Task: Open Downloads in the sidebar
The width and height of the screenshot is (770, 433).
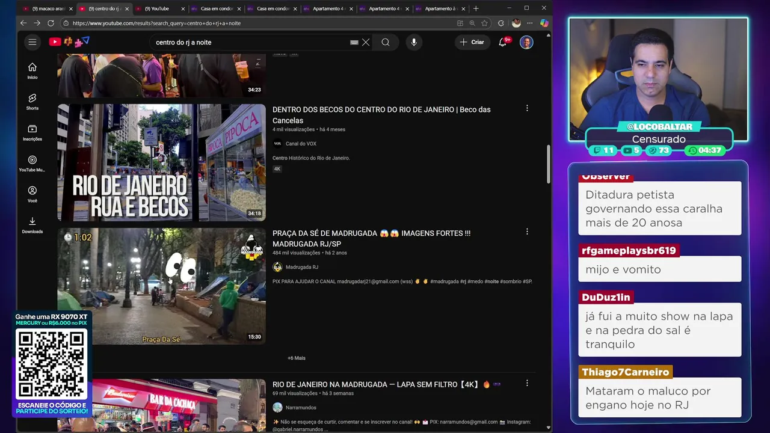Action: pyautogui.click(x=32, y=225)
